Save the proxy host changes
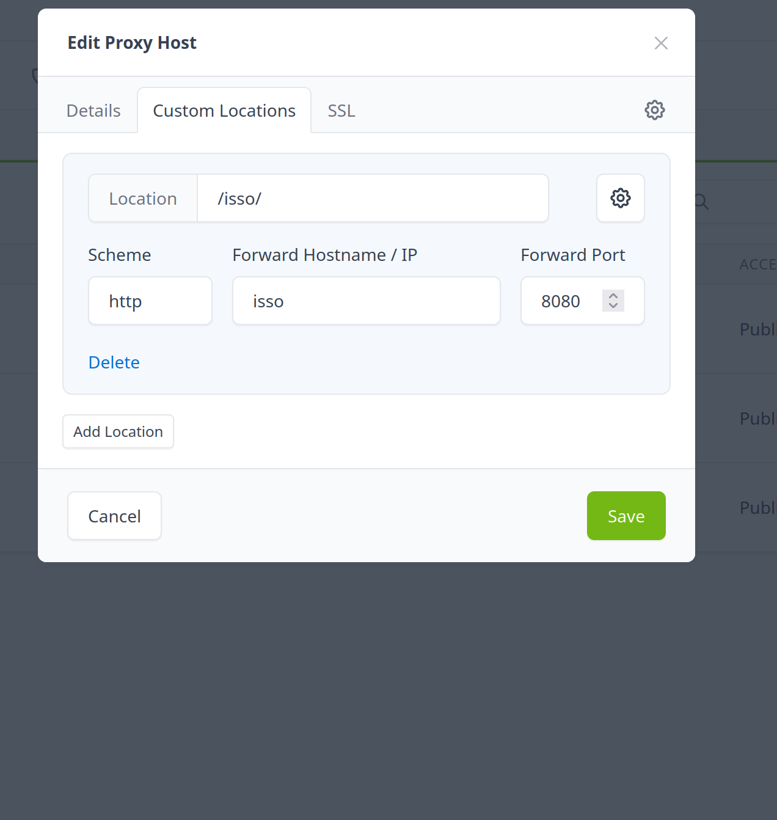 tap(626, 516)
